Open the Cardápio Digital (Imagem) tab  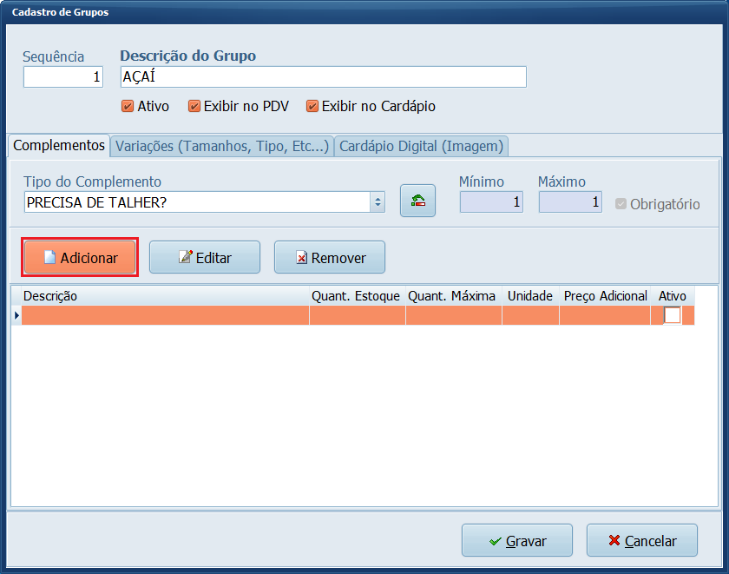point(421,146)
